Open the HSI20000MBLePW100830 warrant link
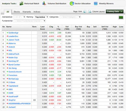The image size is (126, 111). pos(19,104)
